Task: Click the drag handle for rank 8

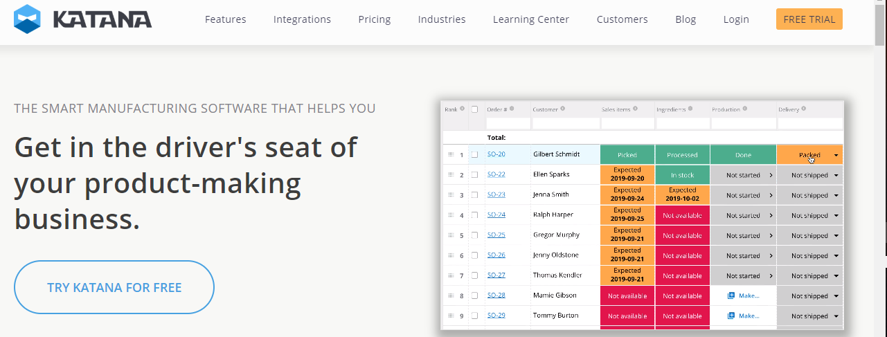Action: [x=451, y=295]
